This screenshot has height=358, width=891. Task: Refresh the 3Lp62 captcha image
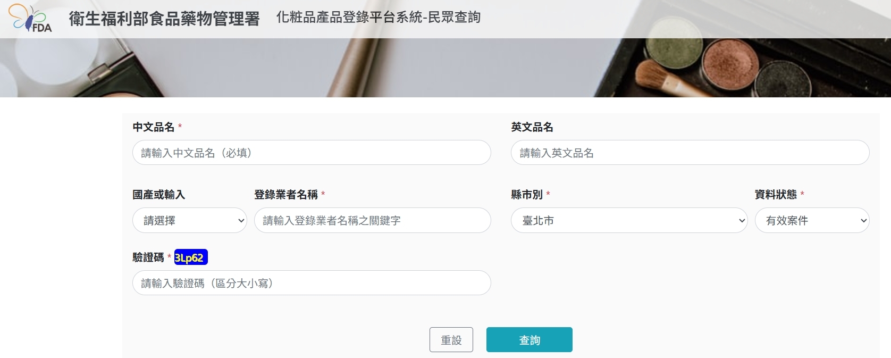(x=190, y=257)
